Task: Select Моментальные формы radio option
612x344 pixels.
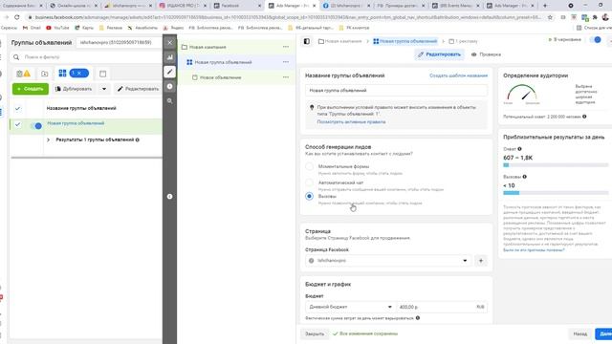Action: tap(309, 167)
